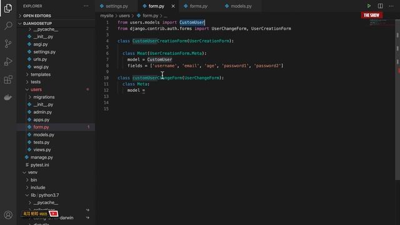Open wsgi.py in the explorer

pyautogui.click(x=41, y=67)
